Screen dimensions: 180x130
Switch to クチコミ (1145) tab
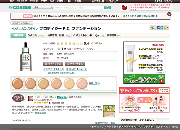pyautogui.click(x=36, y=36)
